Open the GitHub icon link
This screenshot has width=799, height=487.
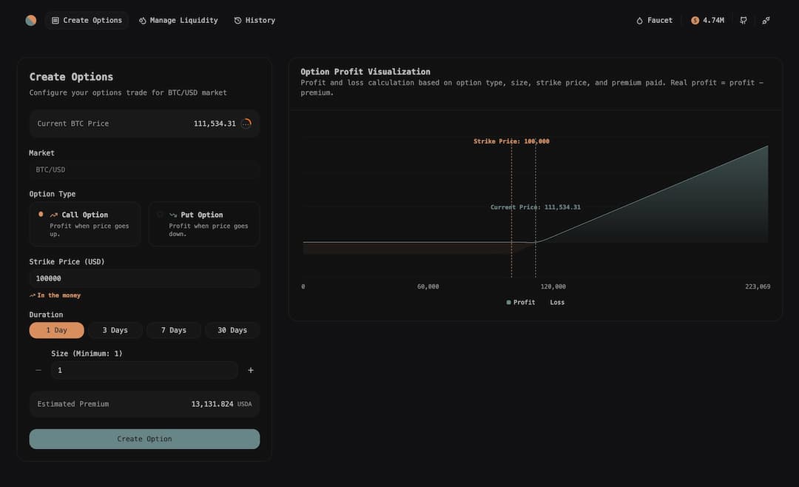[744, 21]
